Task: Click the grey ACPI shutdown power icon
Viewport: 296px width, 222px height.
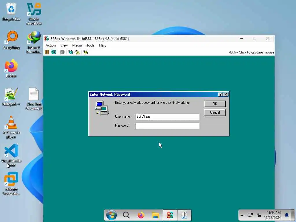Action: pos(62,52)
